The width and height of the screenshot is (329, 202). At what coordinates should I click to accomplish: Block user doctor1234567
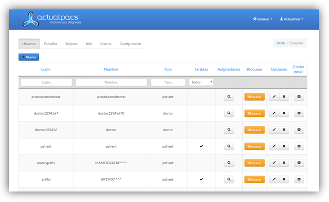pos(254,113)
